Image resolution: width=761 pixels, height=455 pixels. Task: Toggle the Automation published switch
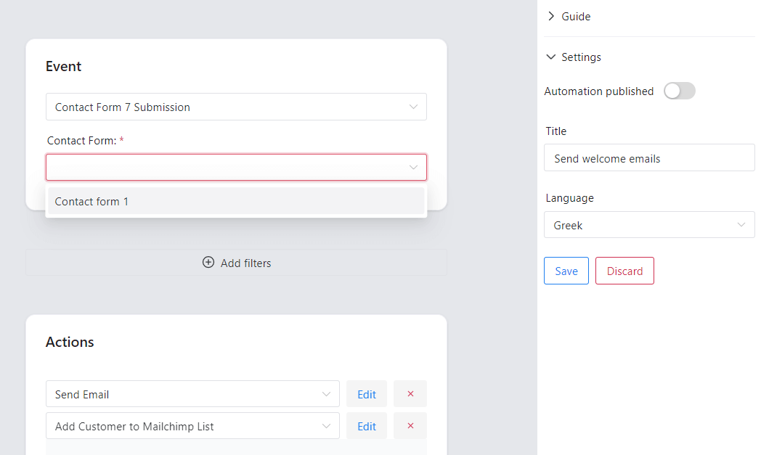coord(680,91)
